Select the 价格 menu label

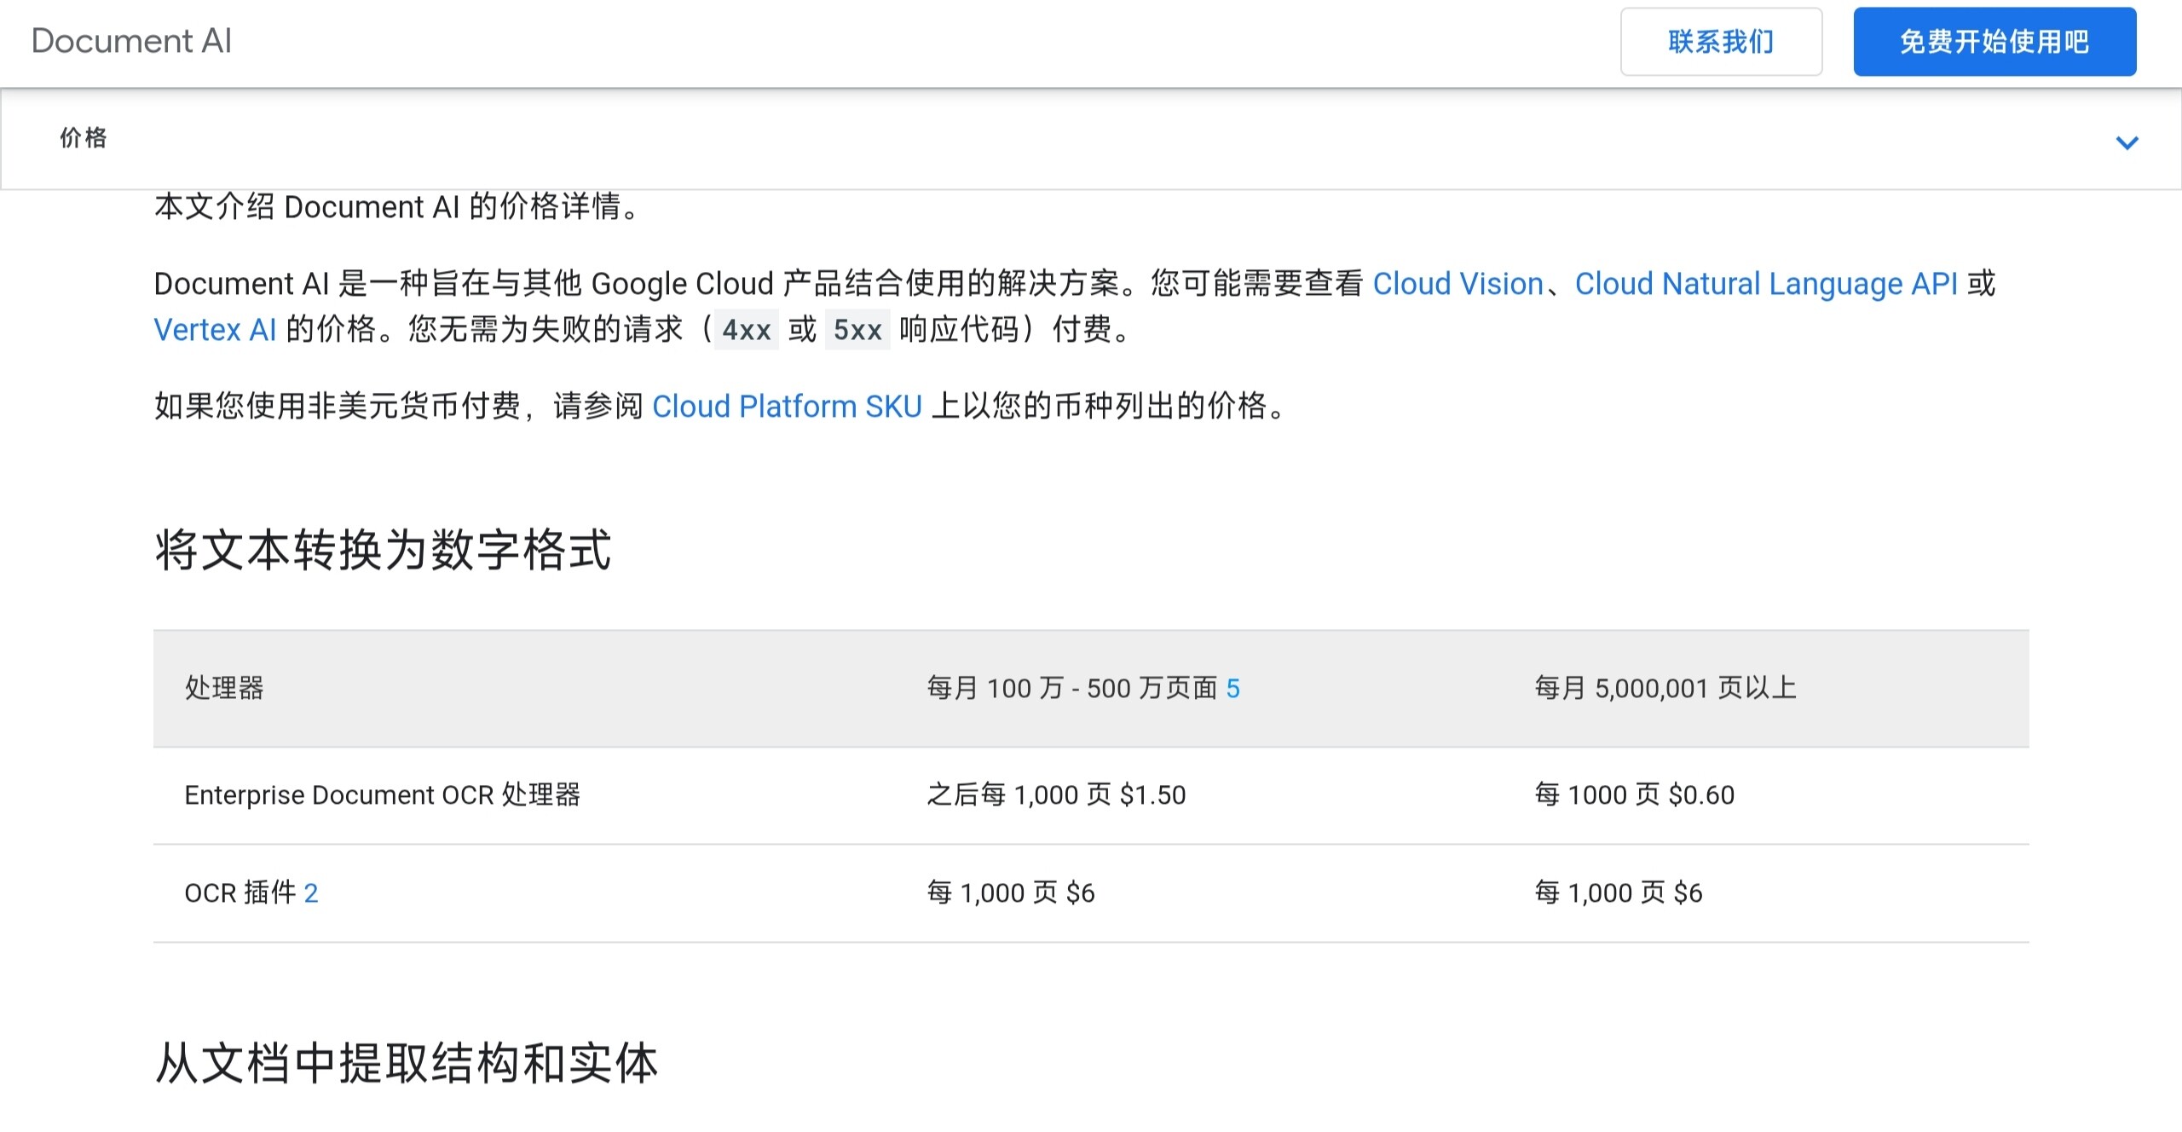[84, 138]
